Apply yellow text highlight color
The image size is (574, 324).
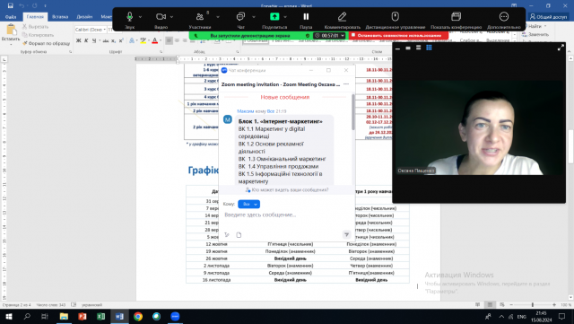143,40
